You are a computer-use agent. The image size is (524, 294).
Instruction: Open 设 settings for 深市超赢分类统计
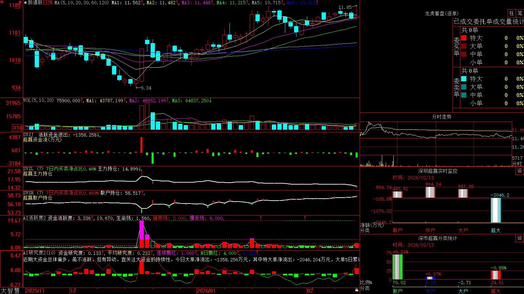tap(520, 238)
